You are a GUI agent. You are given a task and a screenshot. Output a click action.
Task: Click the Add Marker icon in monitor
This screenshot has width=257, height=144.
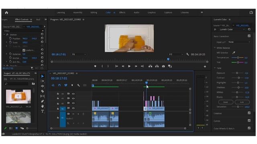tap(95, 66)
